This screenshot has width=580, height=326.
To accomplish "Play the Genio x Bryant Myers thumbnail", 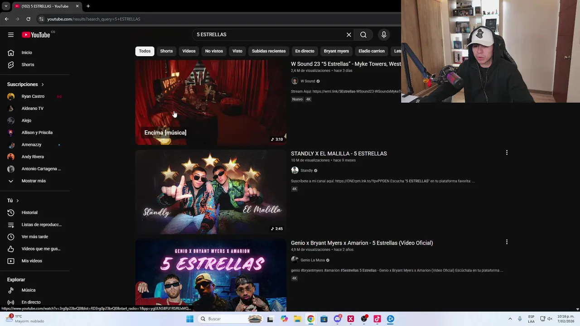I will [211, 275].
